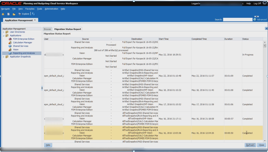Open the Administration menu
Image resolution: width=268 pixels, height=152 pixels.
(51, 9)
